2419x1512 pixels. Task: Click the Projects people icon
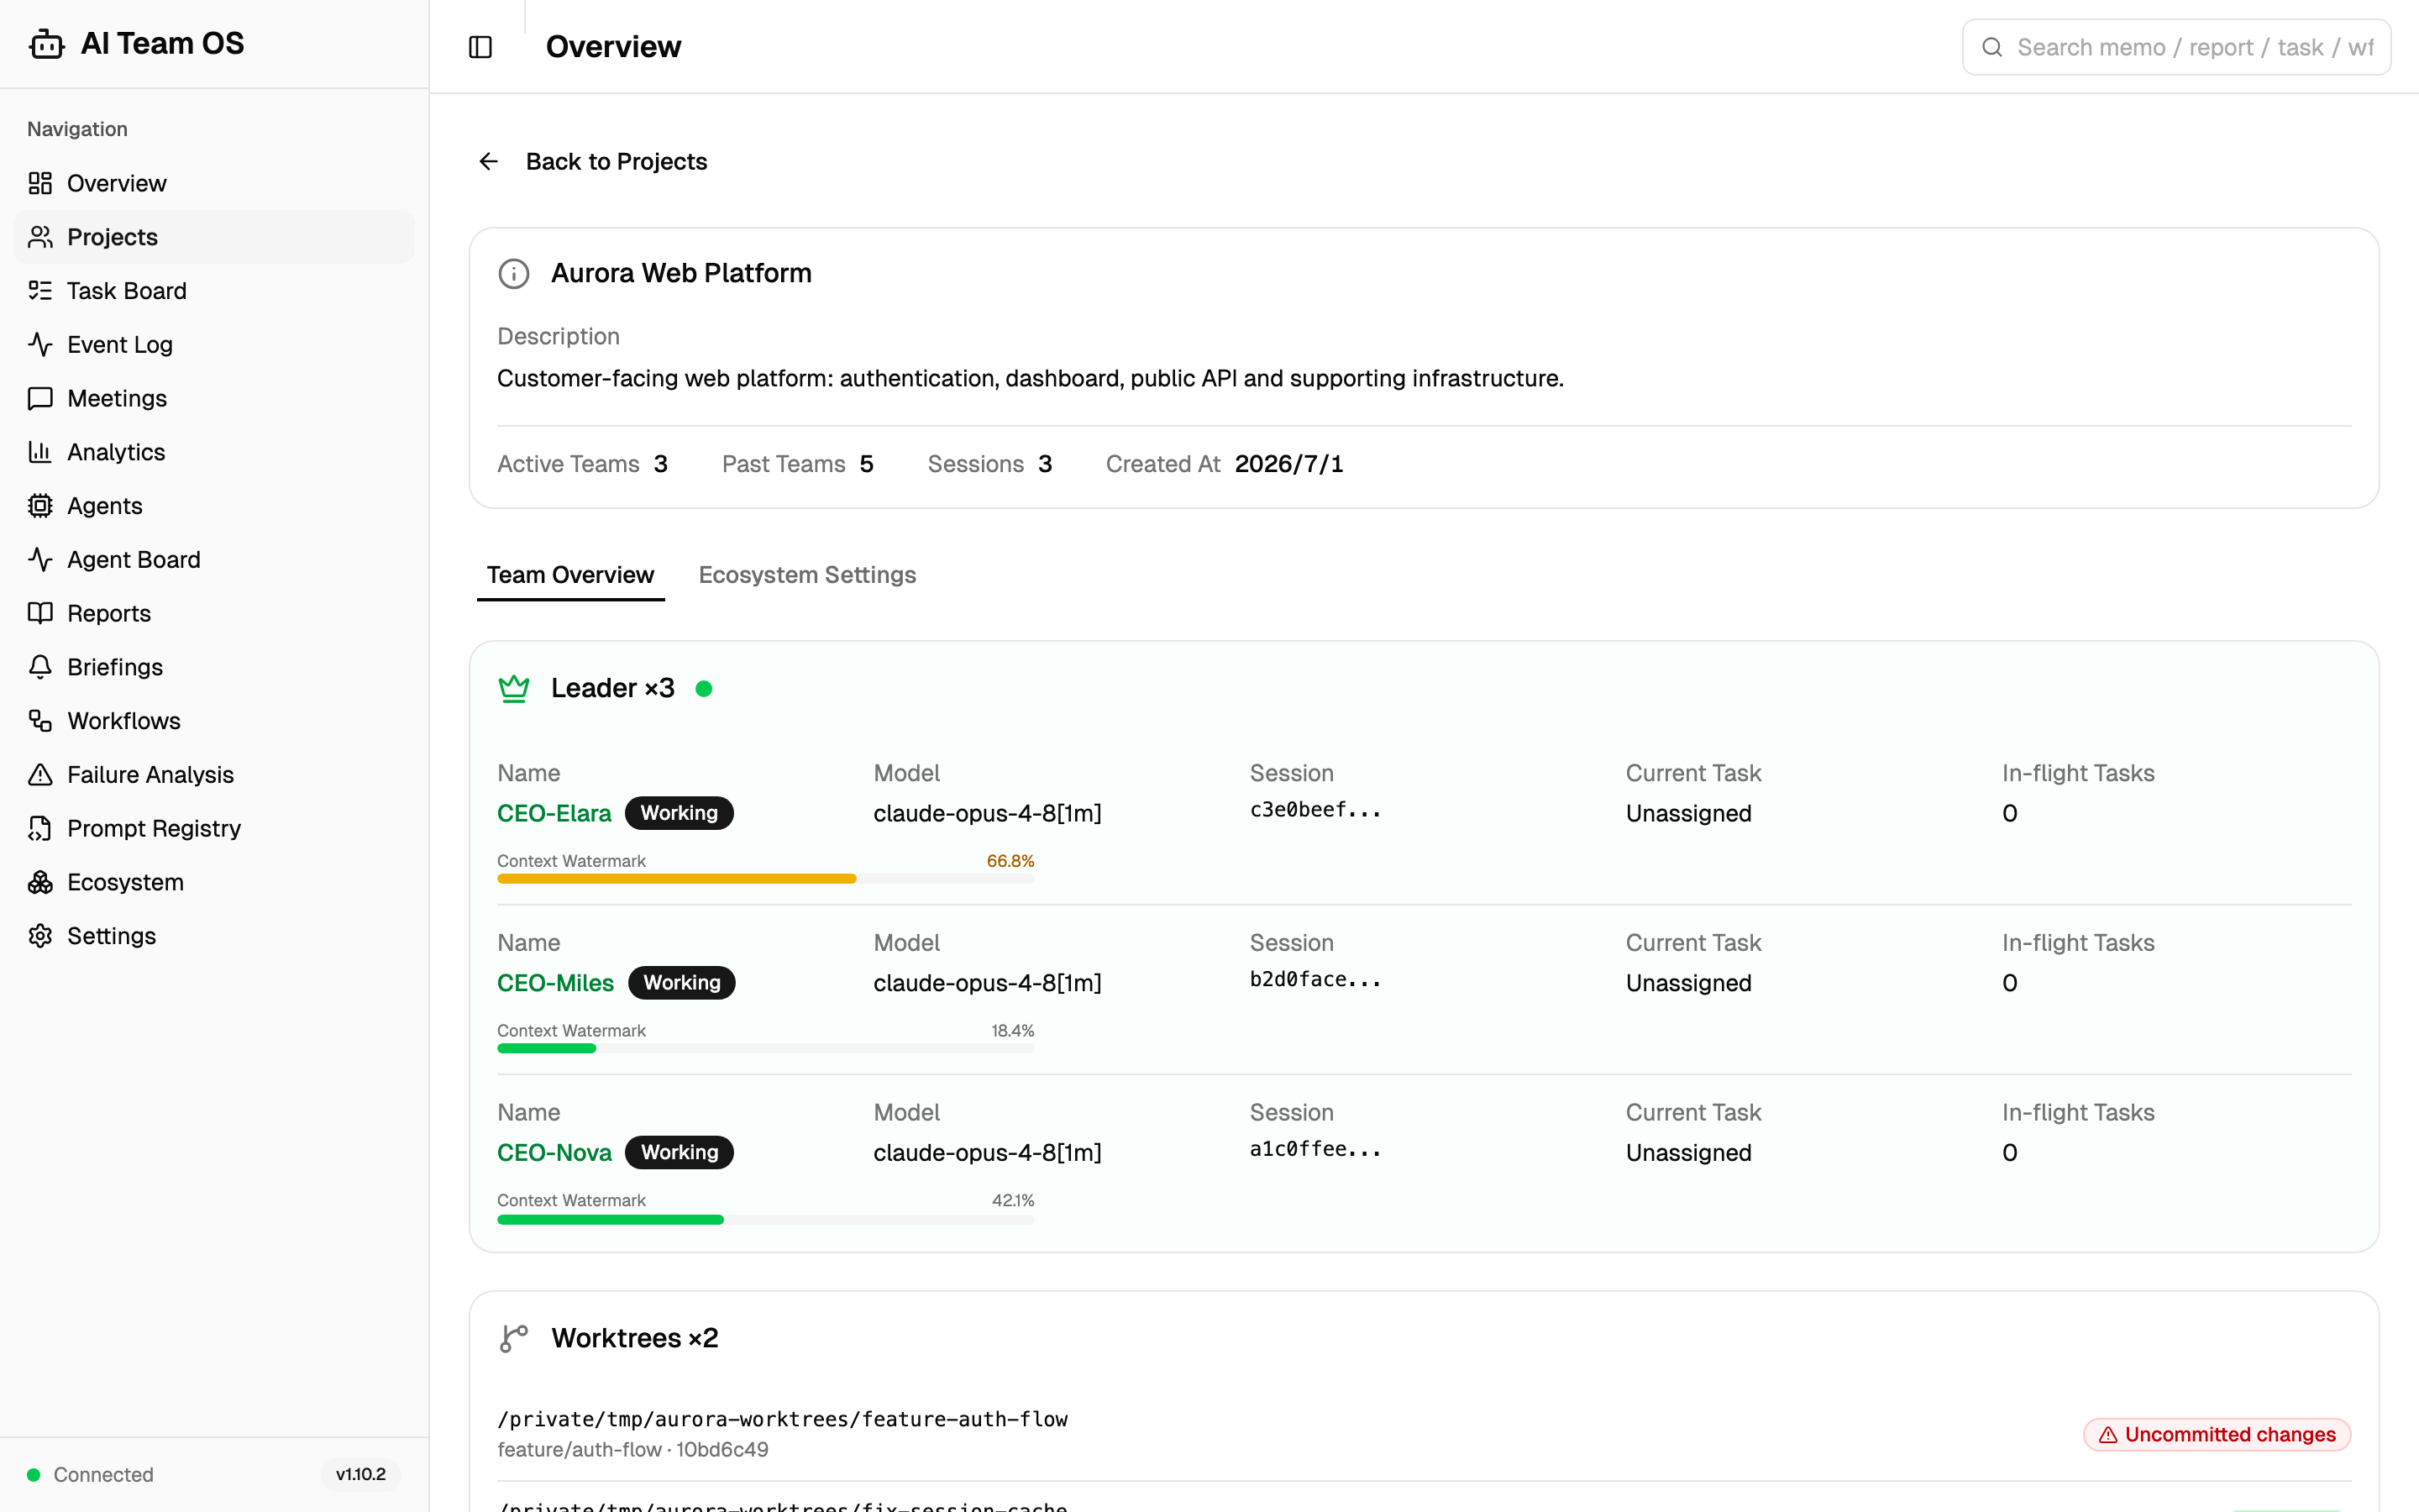pos(40,237)
